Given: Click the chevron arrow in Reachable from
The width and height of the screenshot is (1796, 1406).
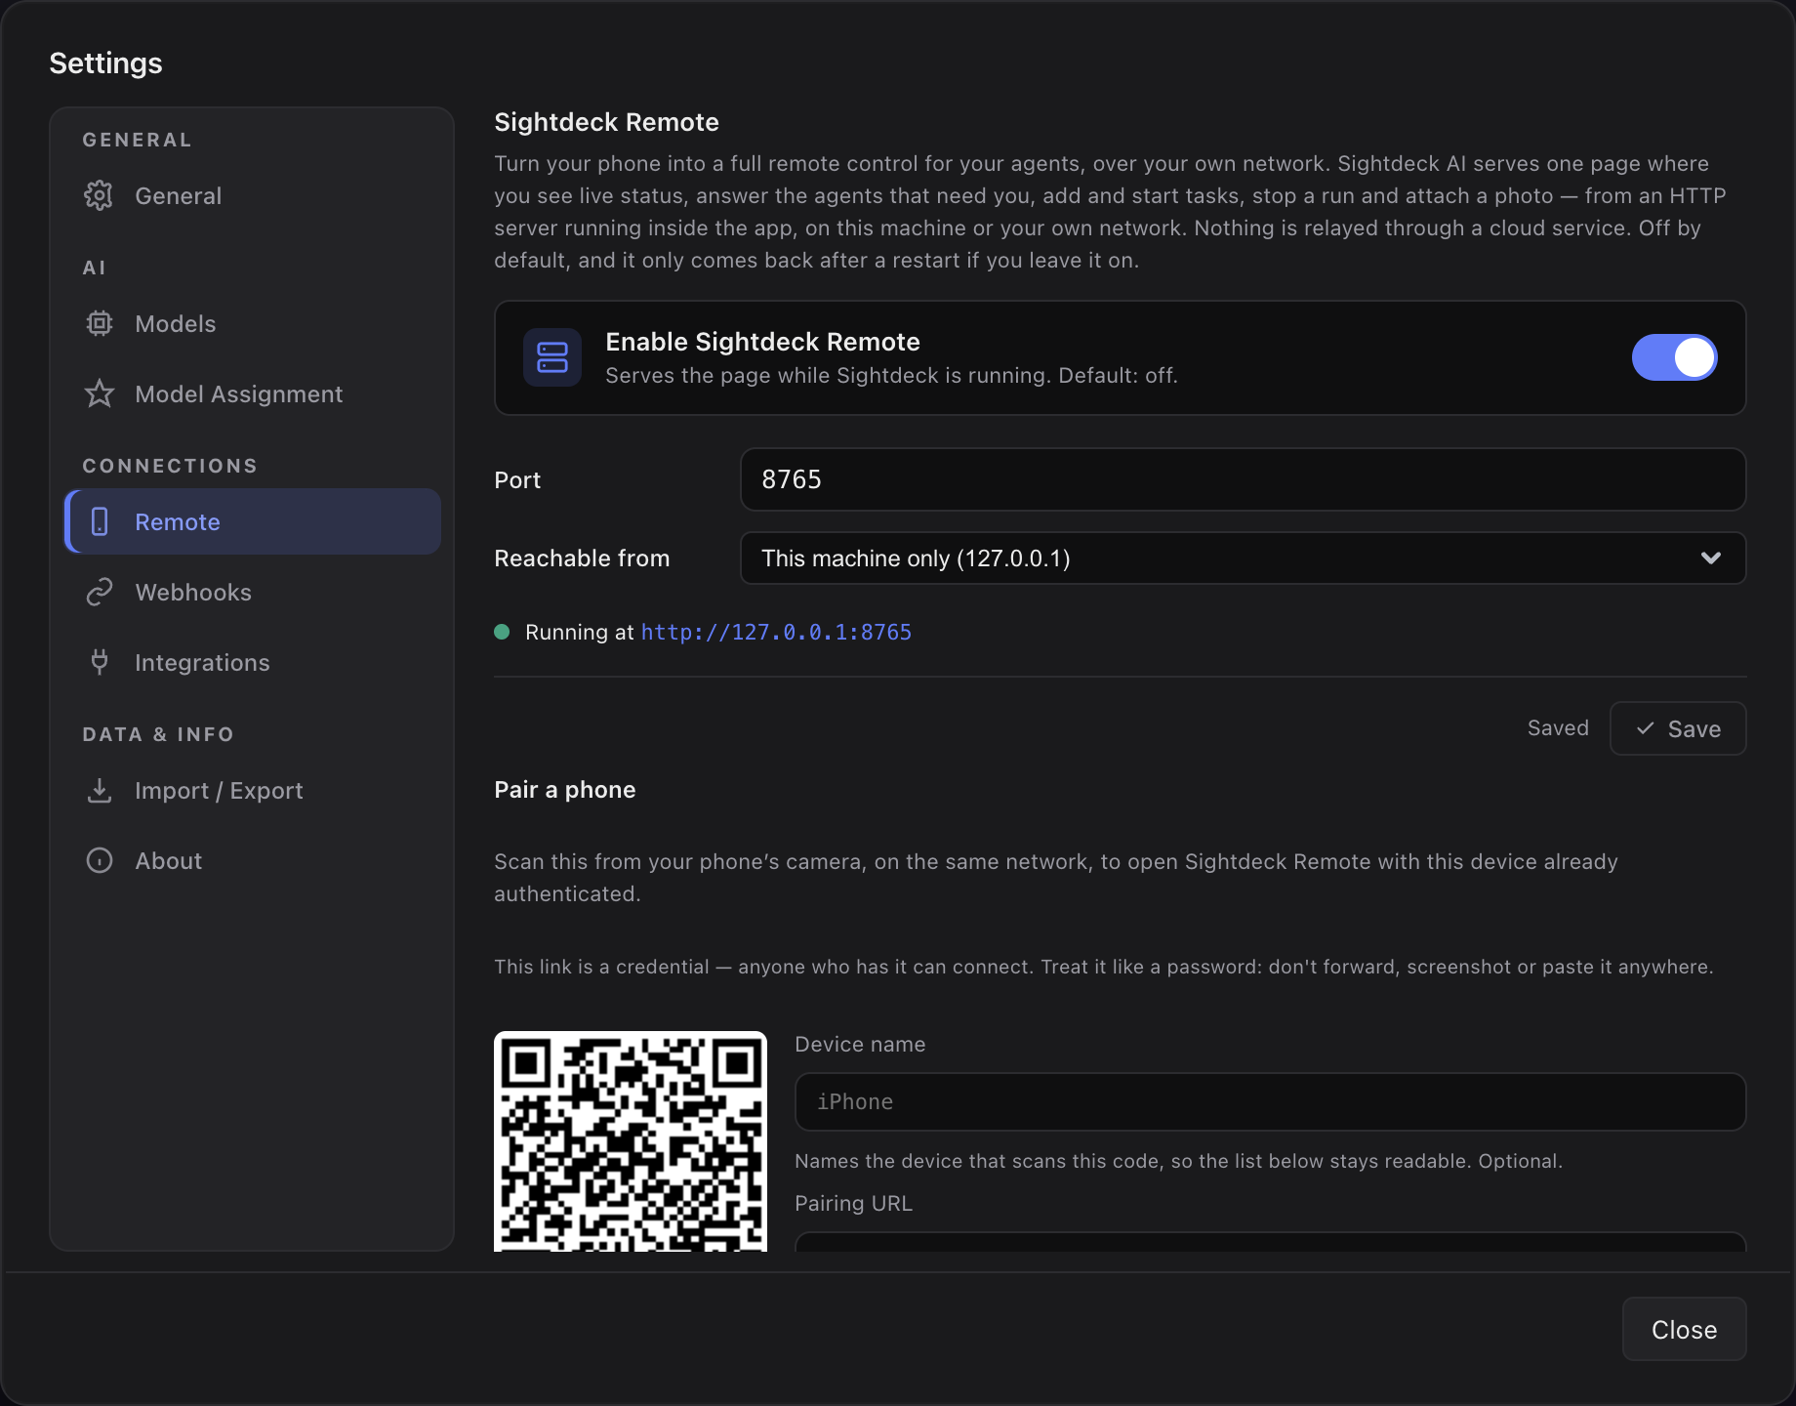Looking at the screenshot, I should point(1710,558).
